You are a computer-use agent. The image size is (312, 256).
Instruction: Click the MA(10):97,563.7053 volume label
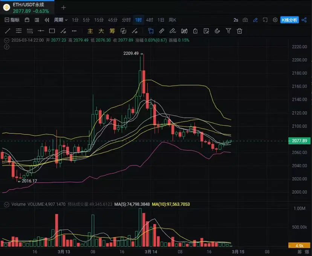[171, 204]
